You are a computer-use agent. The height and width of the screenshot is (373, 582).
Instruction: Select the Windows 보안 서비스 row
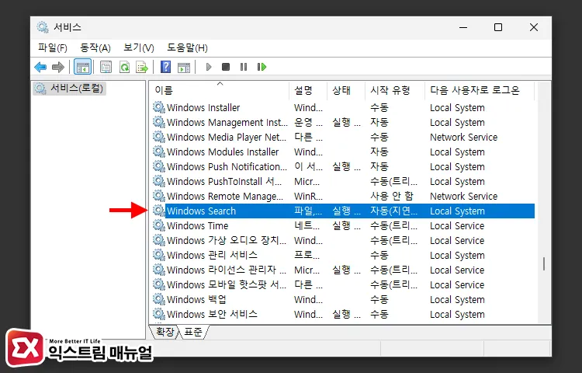343,314
